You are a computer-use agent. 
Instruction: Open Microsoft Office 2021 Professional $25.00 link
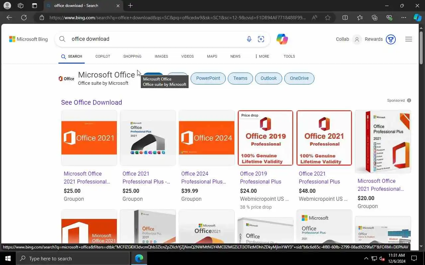(87, 178)
